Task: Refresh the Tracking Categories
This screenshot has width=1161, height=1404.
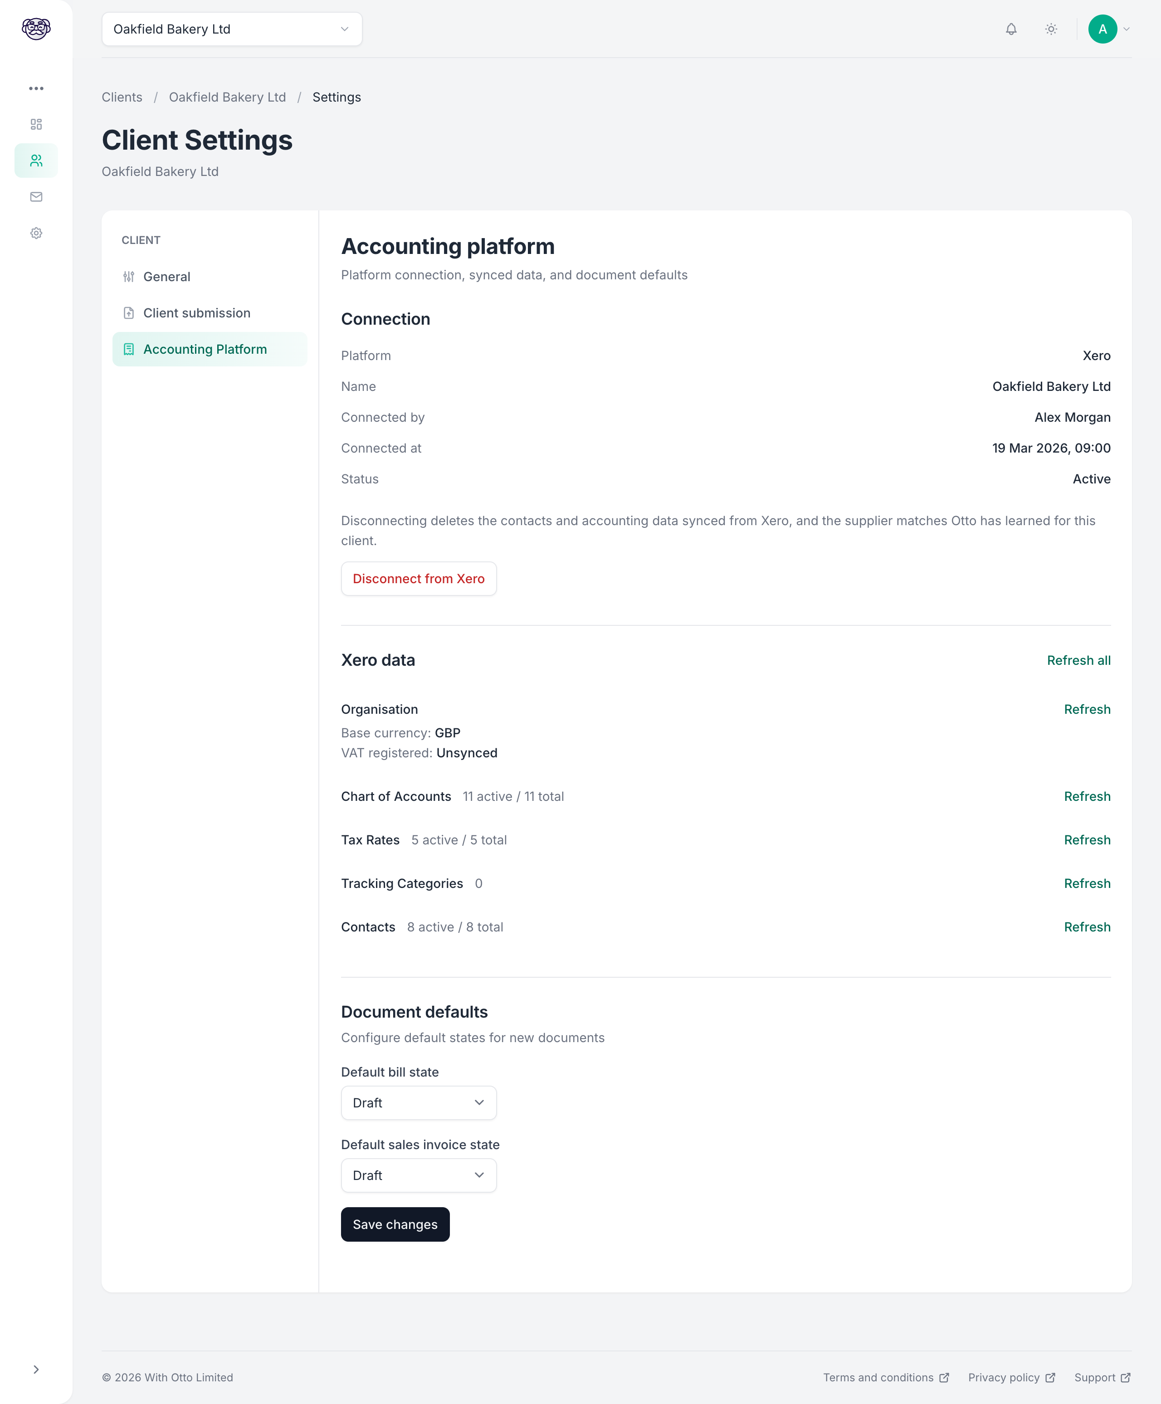Action: pos(1087,883)
